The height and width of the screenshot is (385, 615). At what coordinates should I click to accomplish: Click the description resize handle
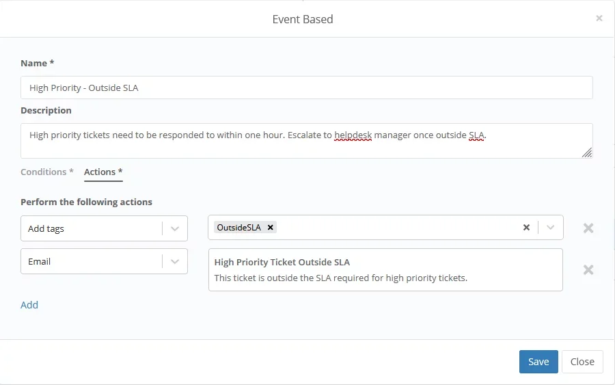pyautogui.click(x=587, y=153)
